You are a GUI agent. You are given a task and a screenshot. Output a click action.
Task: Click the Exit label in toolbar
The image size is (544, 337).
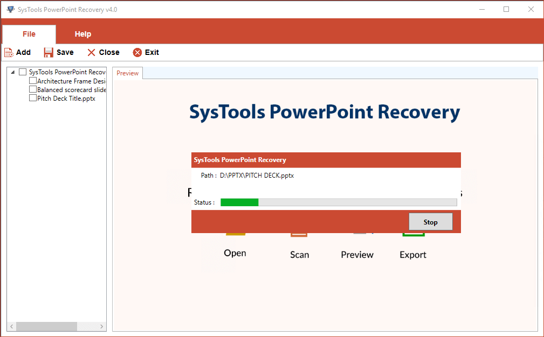[x=152, y=52]
